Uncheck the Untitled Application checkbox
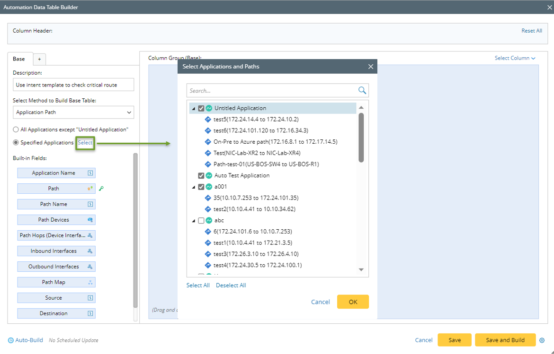This screenshot has height=354, width=554. coord(201,108)
